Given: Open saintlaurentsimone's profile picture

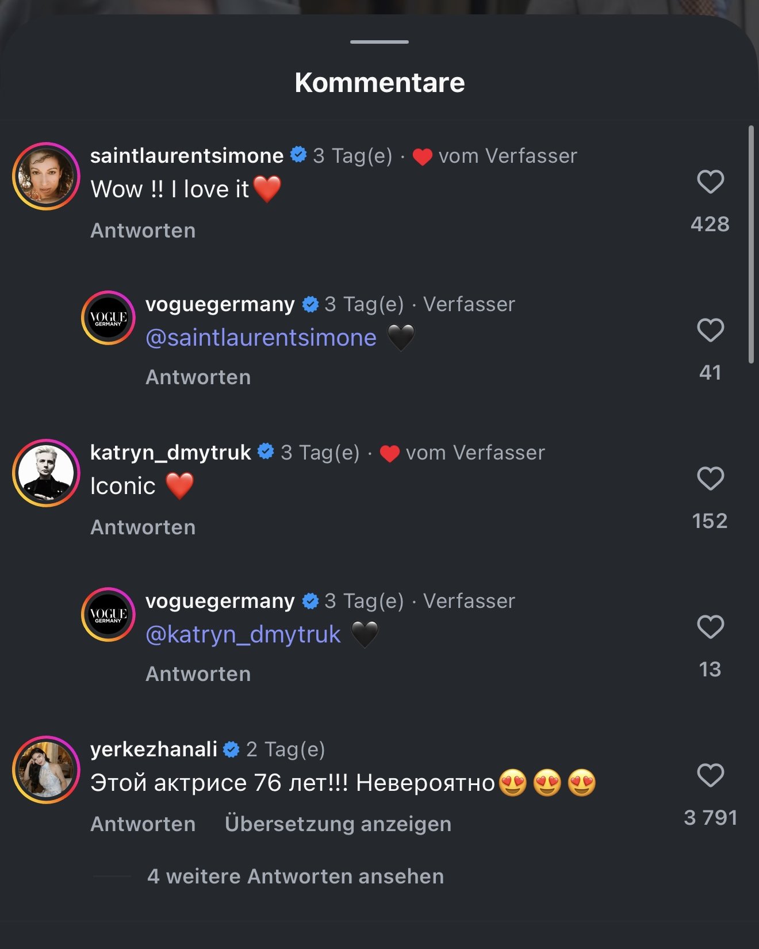Looking at the screenshot, I should pyautogui.click(x=46, y=176).
